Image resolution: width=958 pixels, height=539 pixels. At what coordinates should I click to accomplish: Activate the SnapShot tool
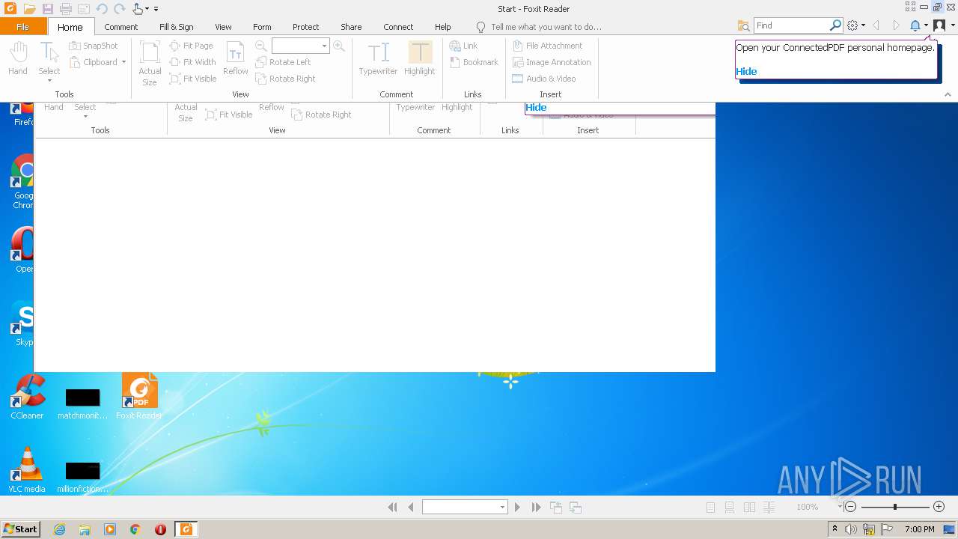(x=94, y=46)
